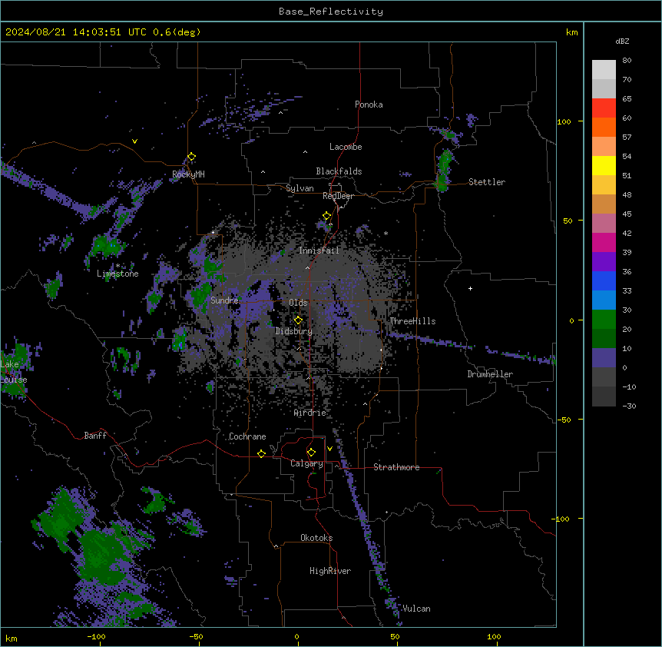662x647 pixels.
Task: Click the 0 tick label on bottom axis
Action: [296, 636]
